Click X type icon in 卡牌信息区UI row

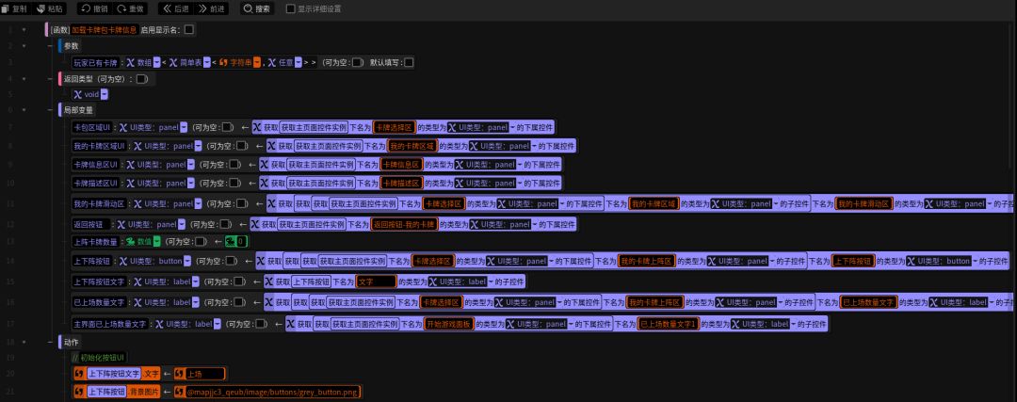coord(130,165)
